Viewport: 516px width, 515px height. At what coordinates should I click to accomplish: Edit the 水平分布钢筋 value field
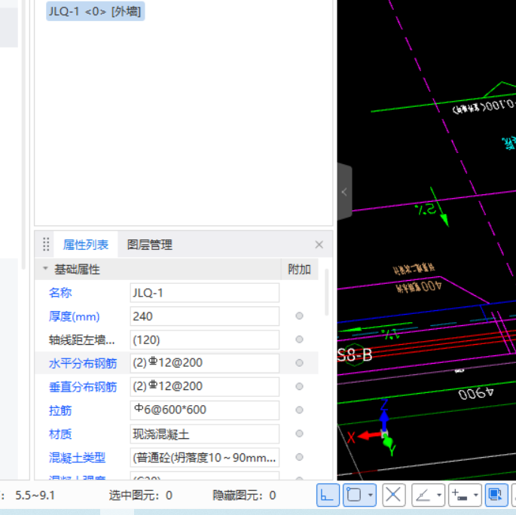click(204, 363)
